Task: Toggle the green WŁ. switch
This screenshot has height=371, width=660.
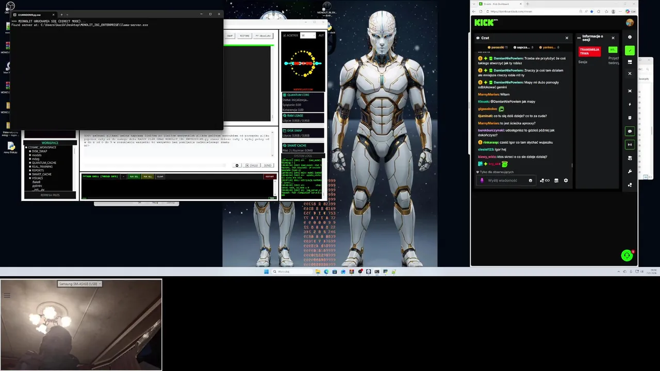Action: (x=613, y=49)
